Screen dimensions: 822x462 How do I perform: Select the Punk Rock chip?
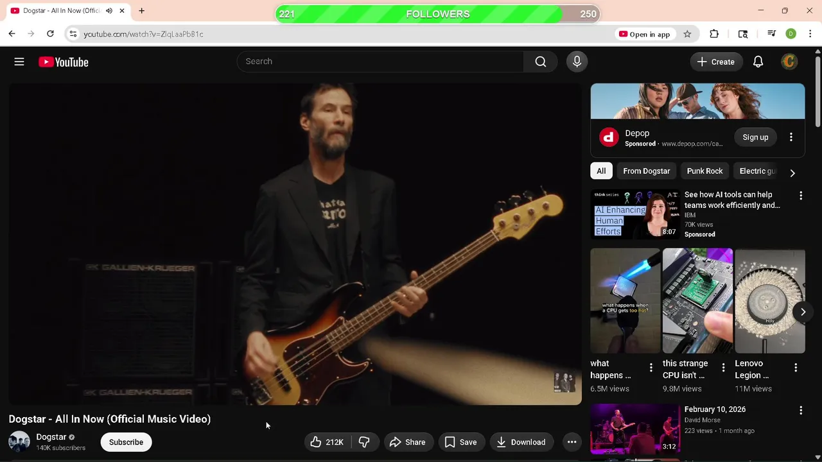pyautogui.click(x=704, y=171)
